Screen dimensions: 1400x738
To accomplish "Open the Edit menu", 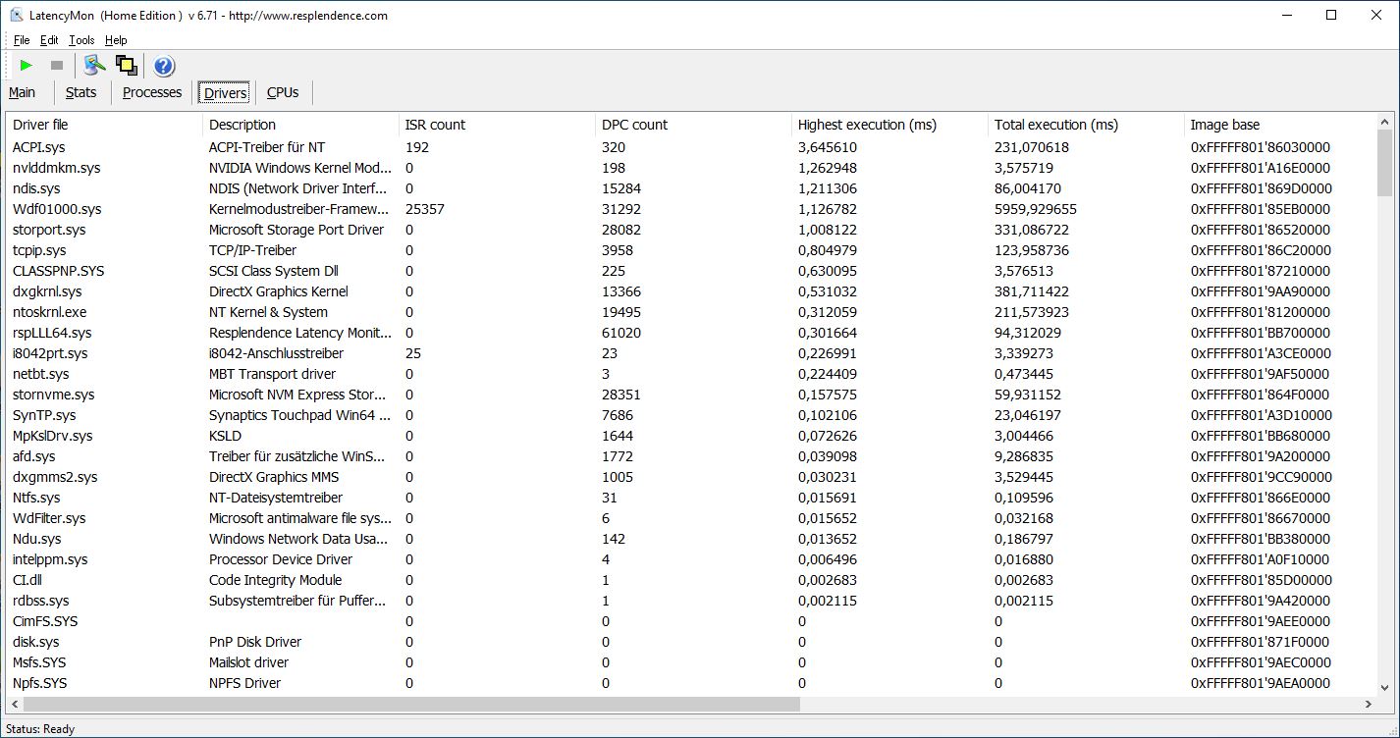I will pyautogui.click(x=49, y=40).
